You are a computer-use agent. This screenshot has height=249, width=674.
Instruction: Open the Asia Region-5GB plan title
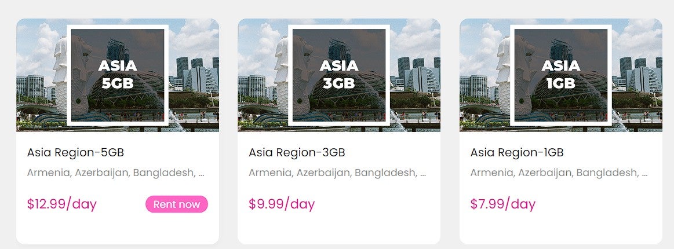click(75, 153)
